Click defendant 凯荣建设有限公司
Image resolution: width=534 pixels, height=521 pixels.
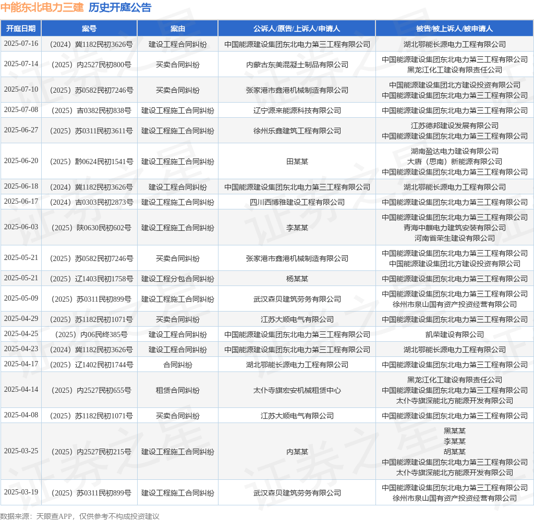[x=454, y=335]
